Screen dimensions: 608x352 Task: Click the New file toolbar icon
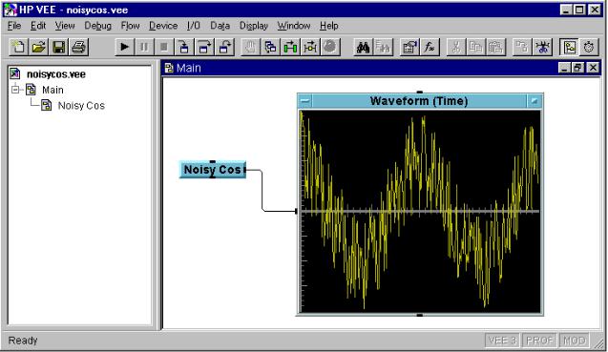click(18, 48)
